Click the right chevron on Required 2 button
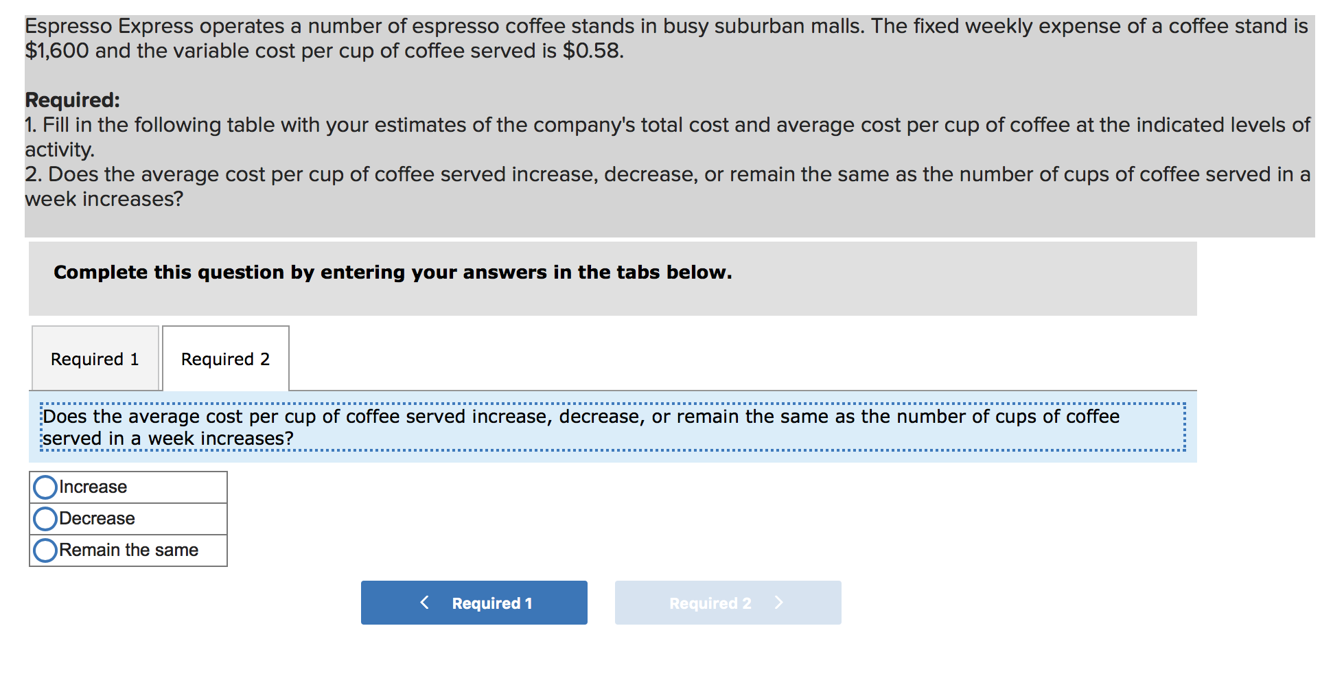This screenshot has height=696, width=1344. pos(779,603)
